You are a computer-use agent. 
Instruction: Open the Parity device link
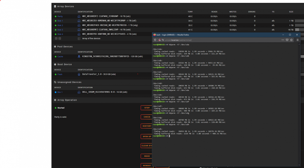click(60, 16)
